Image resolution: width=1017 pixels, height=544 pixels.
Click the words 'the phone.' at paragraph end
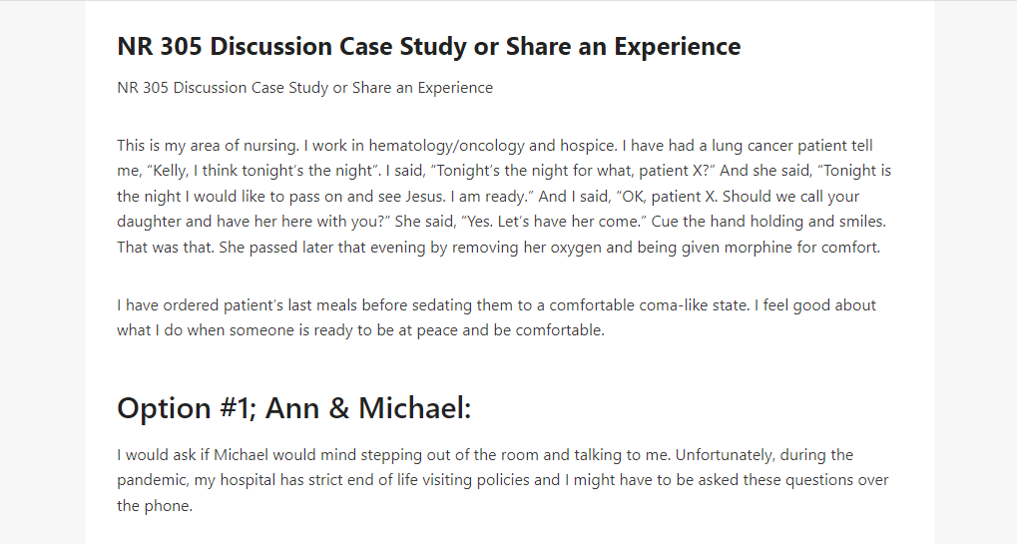tap(155, 506)
